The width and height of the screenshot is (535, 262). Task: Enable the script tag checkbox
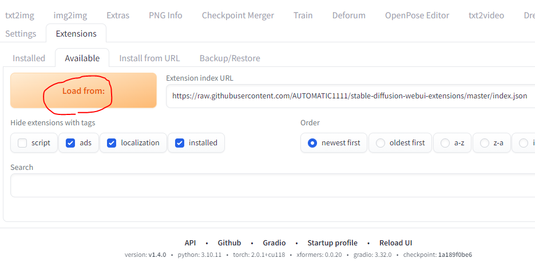coord(22,143)
